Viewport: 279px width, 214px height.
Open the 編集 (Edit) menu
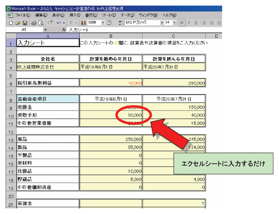[41, 15]
